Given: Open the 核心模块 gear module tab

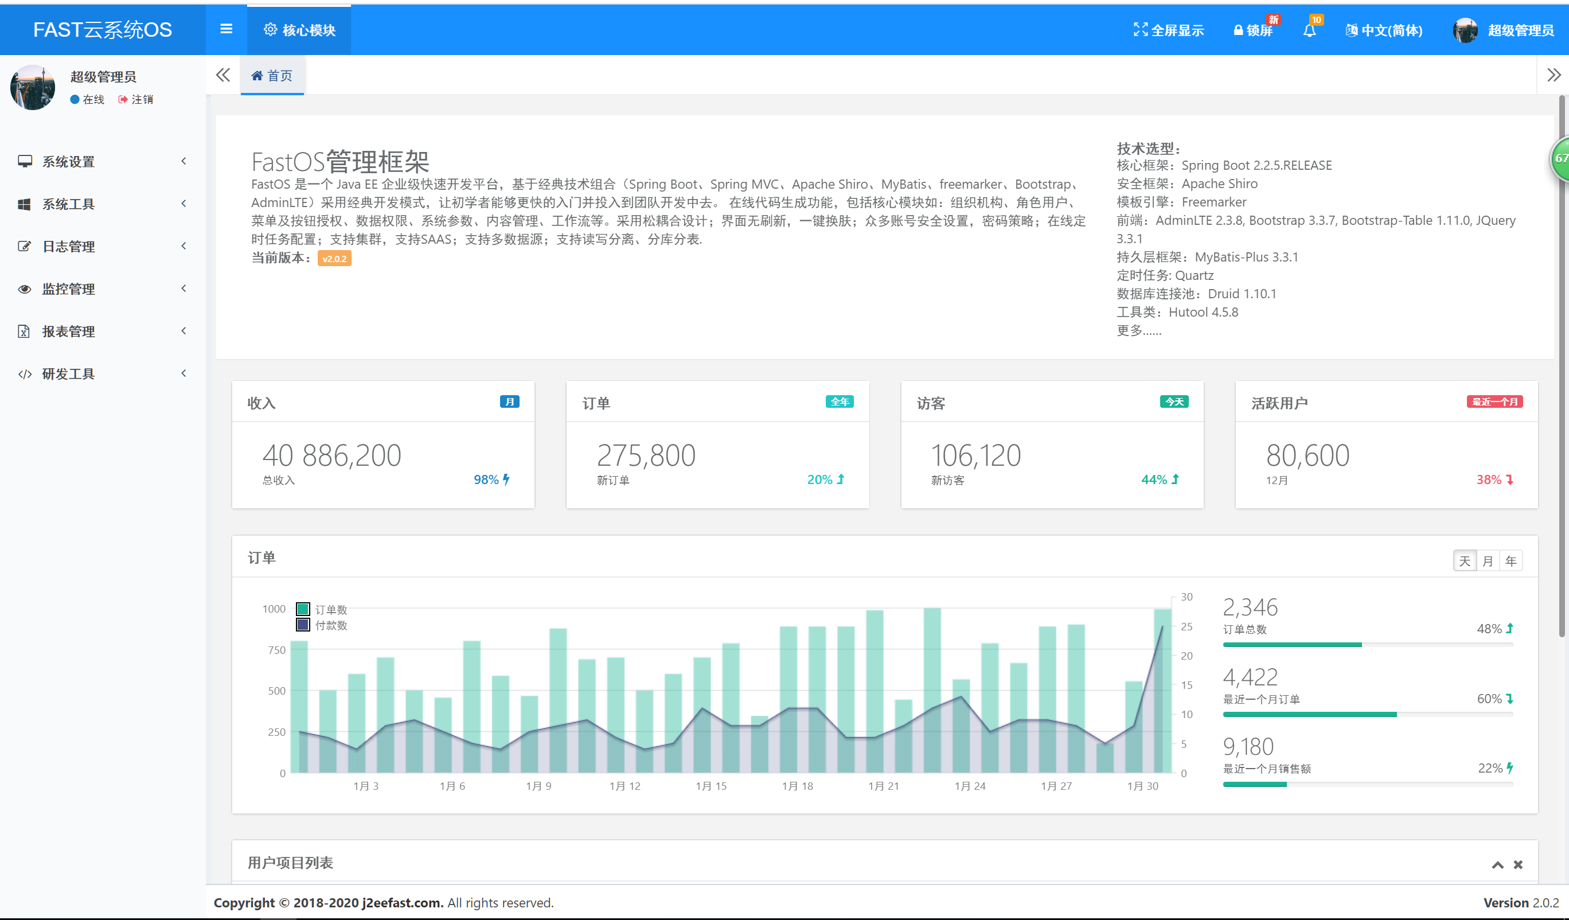Looking at the screenshot, I should coord(299,30).
